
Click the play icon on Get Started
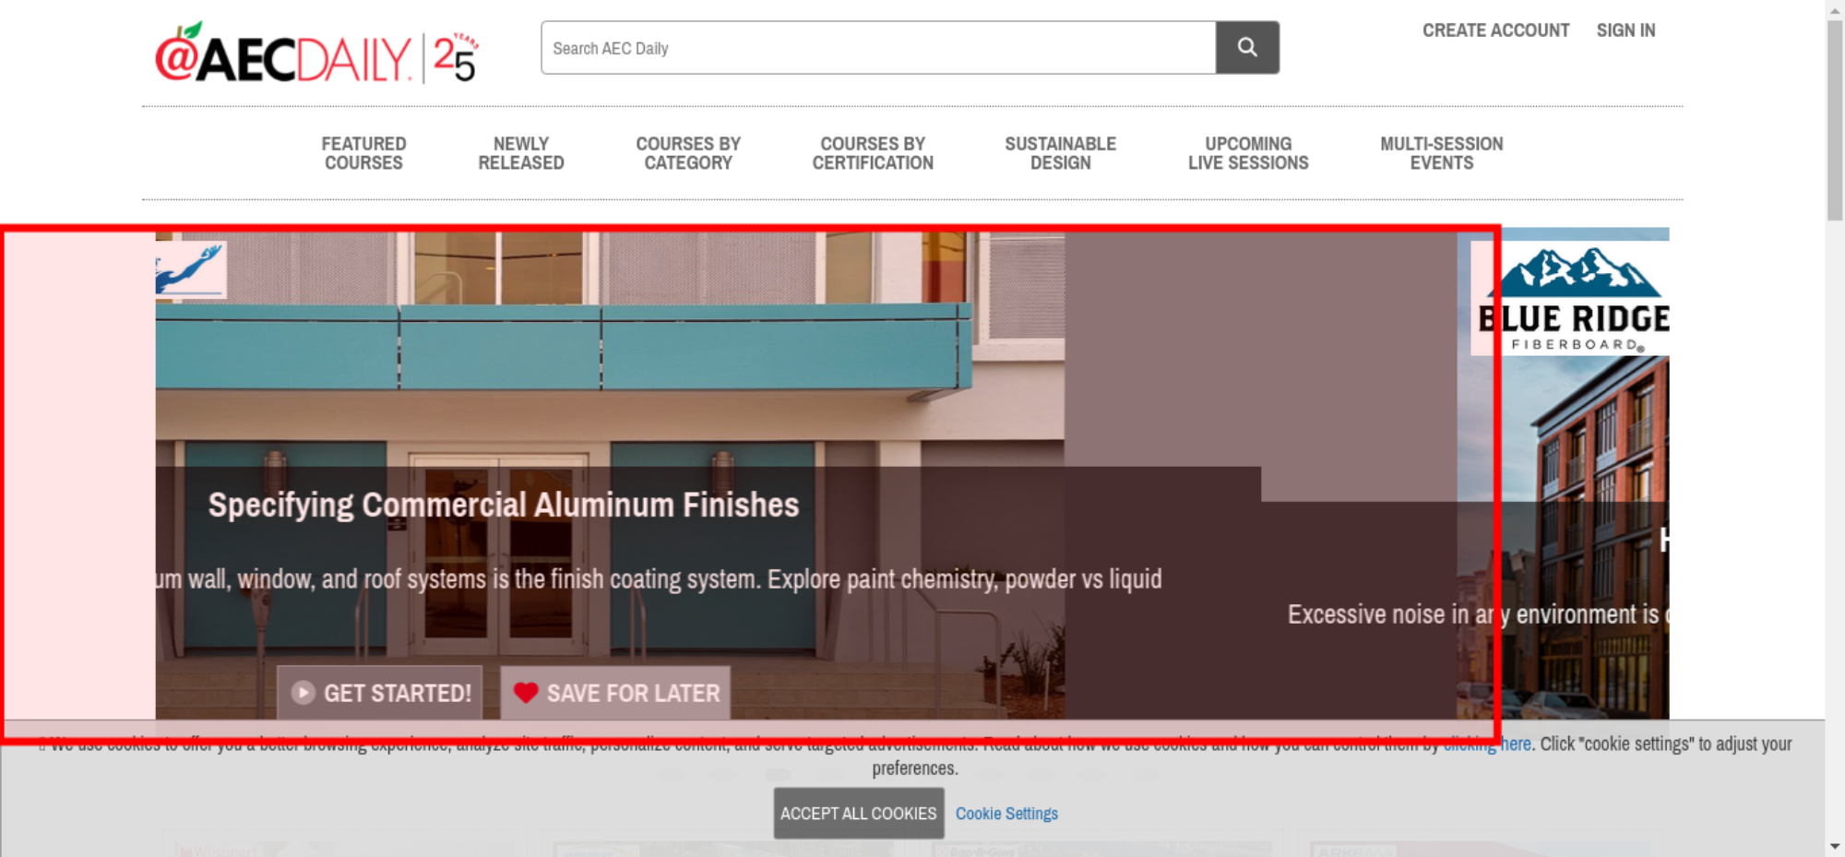[303, 693]
